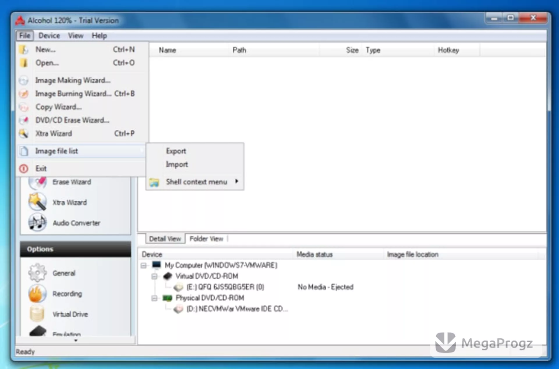Choose Export from the submenu

195,151
